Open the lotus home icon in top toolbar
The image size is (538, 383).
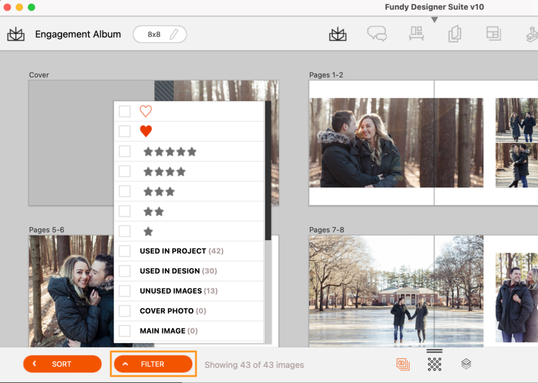(338, 34)
